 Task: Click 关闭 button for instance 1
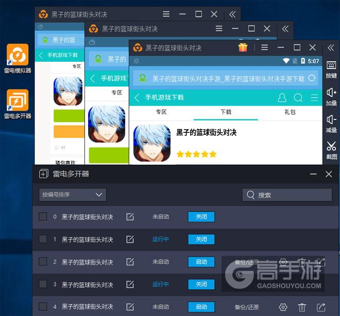tap(201, 239)
